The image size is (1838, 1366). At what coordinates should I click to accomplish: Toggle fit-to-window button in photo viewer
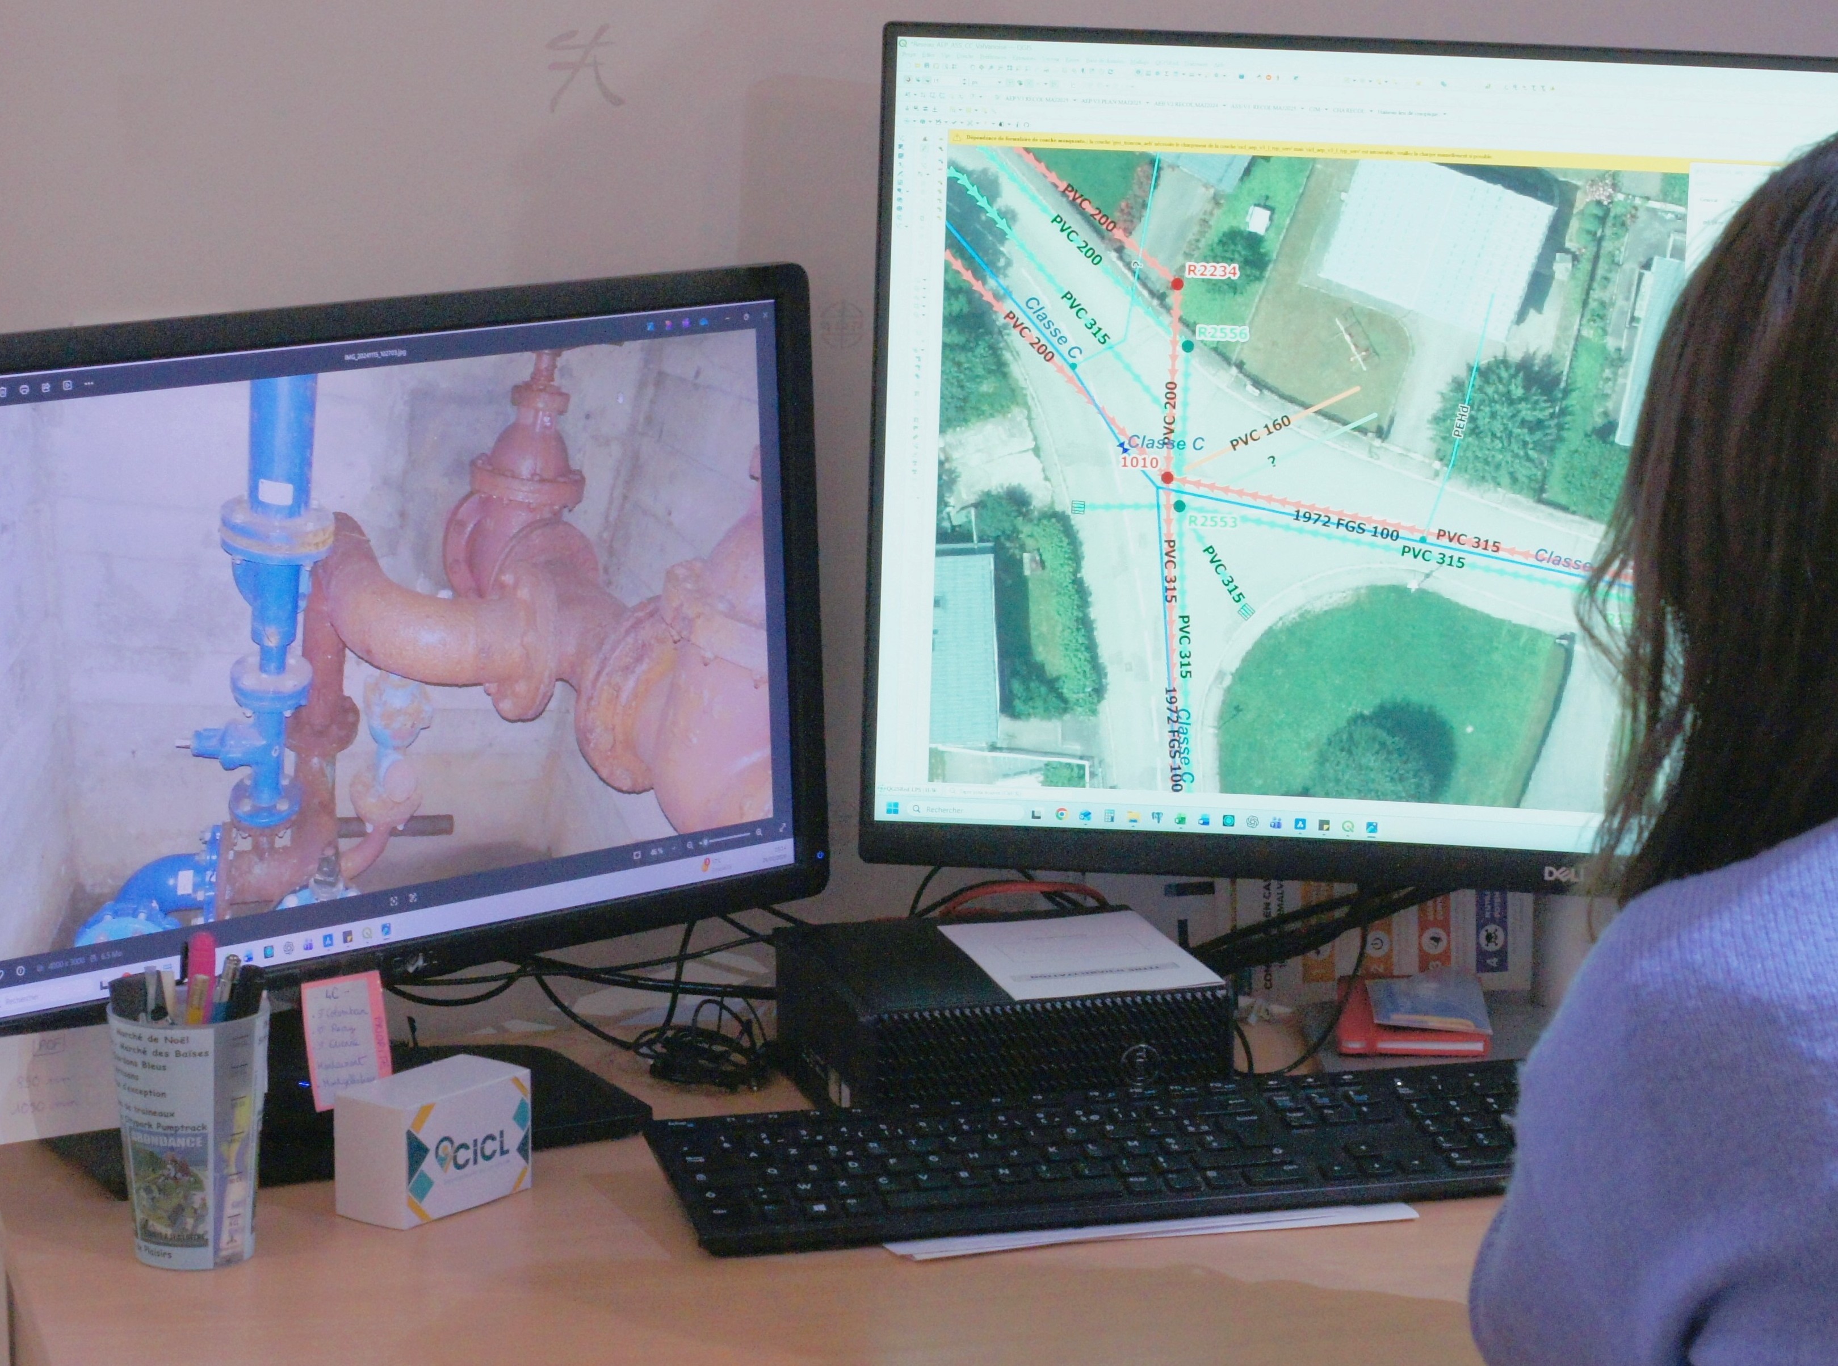637,855
